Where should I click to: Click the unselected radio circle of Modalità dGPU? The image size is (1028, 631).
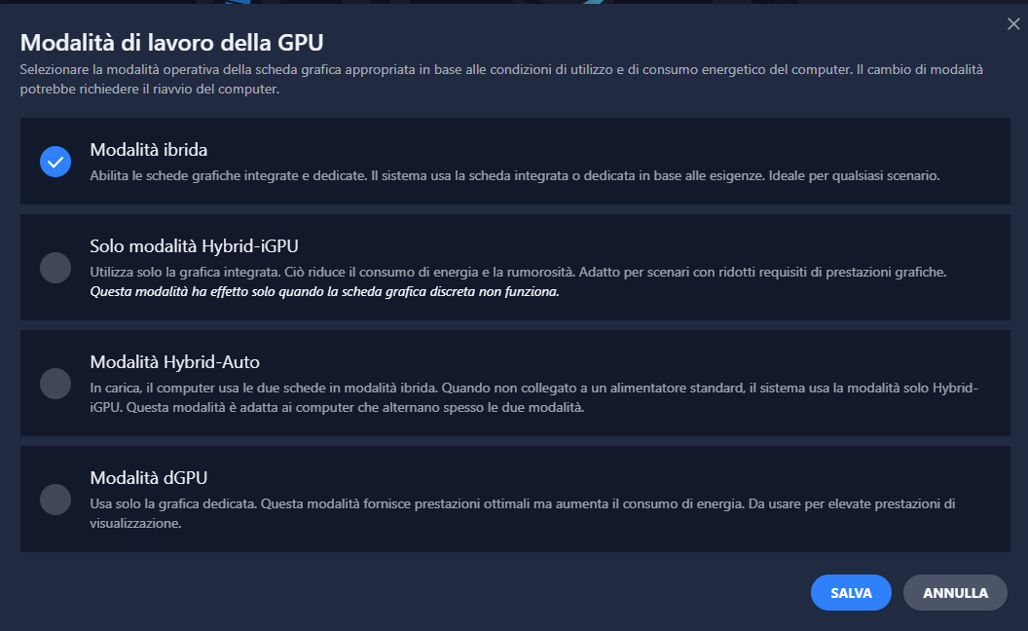point(55,499)
